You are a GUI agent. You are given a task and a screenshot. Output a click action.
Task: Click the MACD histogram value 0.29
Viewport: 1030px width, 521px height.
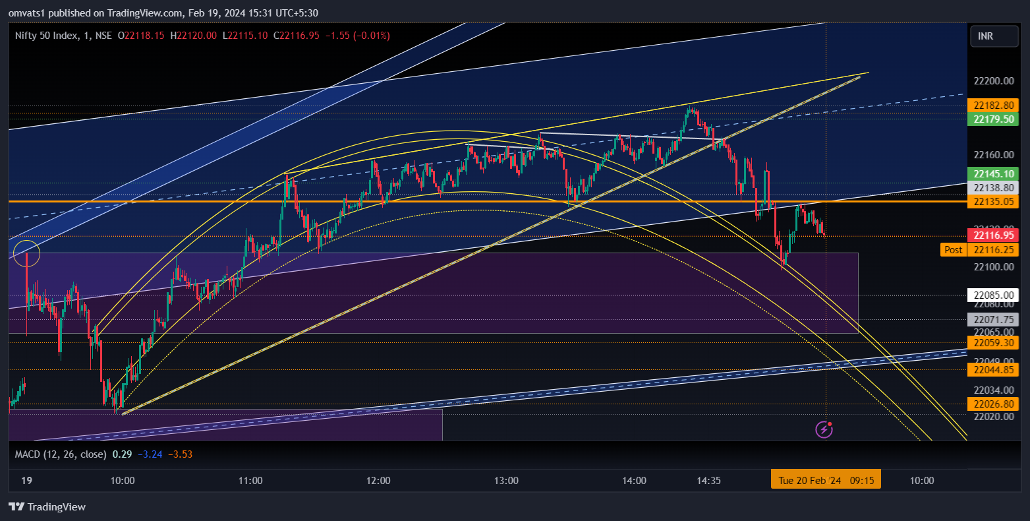click(121, 454)
